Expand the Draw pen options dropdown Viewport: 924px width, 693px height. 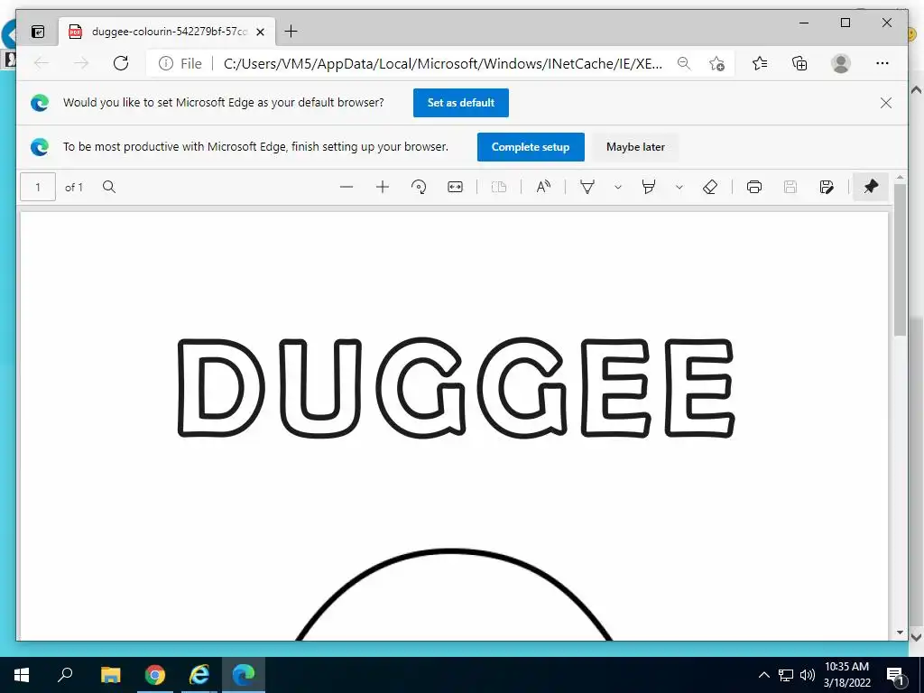617,188
